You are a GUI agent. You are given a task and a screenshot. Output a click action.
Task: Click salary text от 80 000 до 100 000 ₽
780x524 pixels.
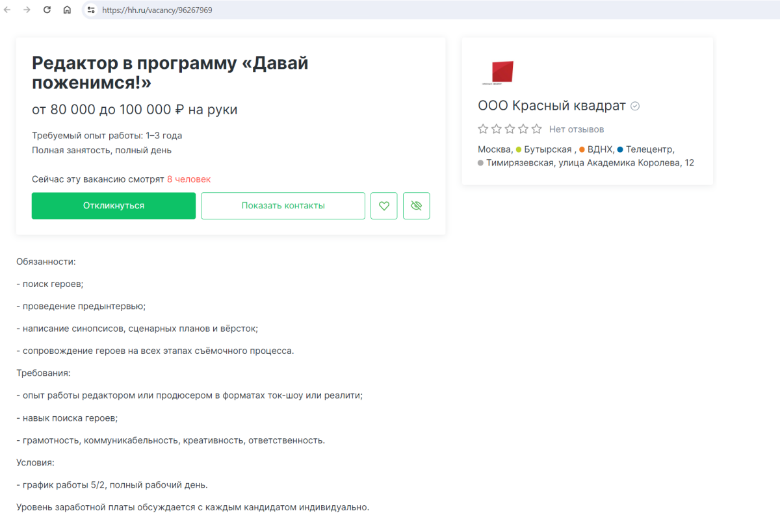click(135, 110)
